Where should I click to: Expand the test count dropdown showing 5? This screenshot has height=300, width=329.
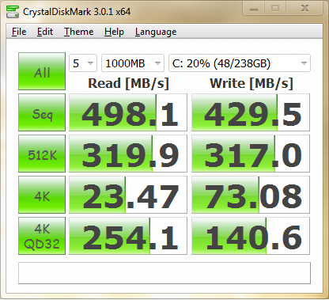(83, 63)
